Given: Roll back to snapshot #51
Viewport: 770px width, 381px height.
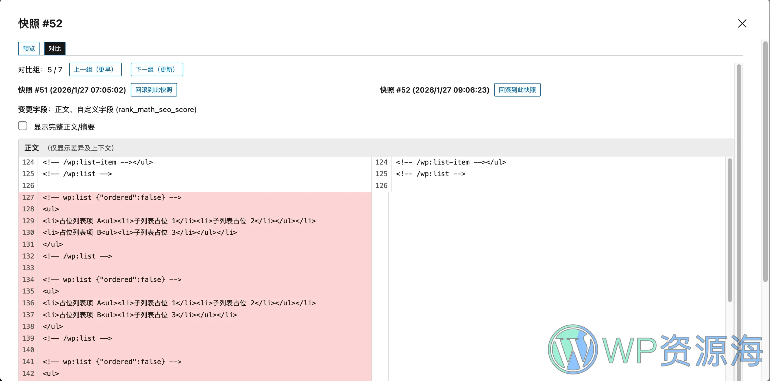Looking at the screenshot, I should pyautogui.click(x=154, y=89).
